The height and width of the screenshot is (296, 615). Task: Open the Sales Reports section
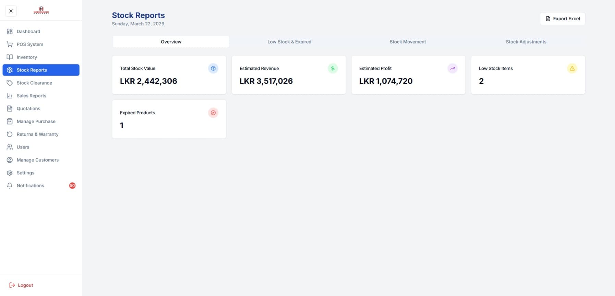[32, 95]
